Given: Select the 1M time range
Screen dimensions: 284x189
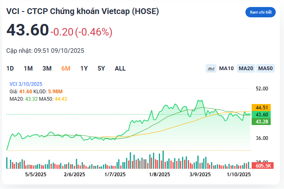Looking at the screenshot, I should [28, 69].
